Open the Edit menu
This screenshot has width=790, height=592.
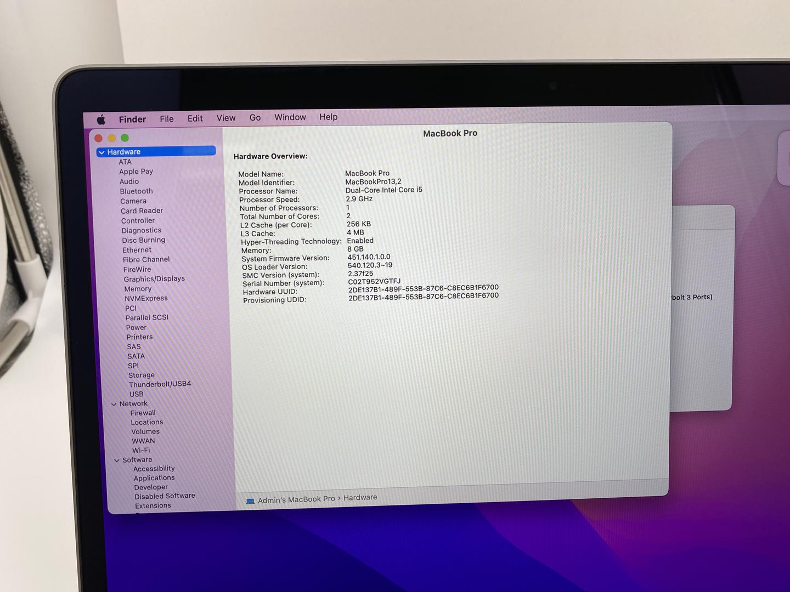[195, 118]
